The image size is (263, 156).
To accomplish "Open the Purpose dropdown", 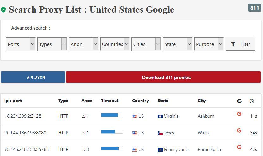I will tap(209, 44).
